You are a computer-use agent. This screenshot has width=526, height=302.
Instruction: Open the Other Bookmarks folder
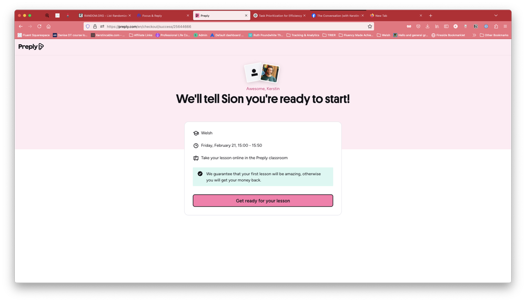coord(494,35)
